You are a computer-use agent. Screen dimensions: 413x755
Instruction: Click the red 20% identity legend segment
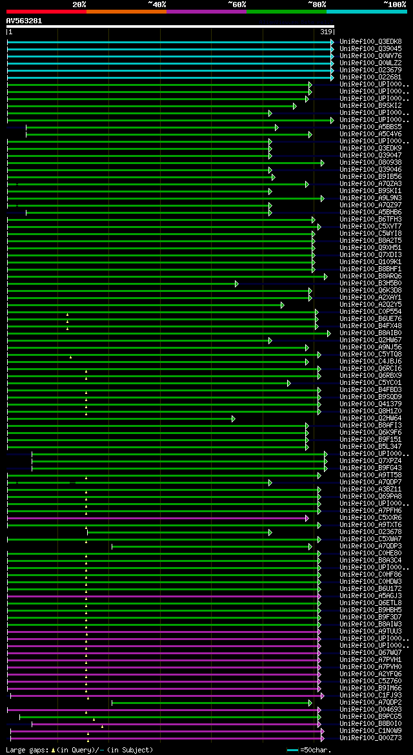click(46, 11)
